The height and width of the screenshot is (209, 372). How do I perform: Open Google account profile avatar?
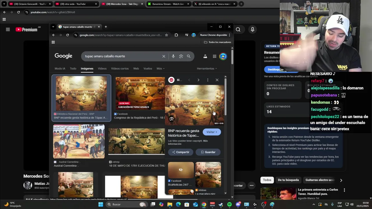tap(223, 56)
